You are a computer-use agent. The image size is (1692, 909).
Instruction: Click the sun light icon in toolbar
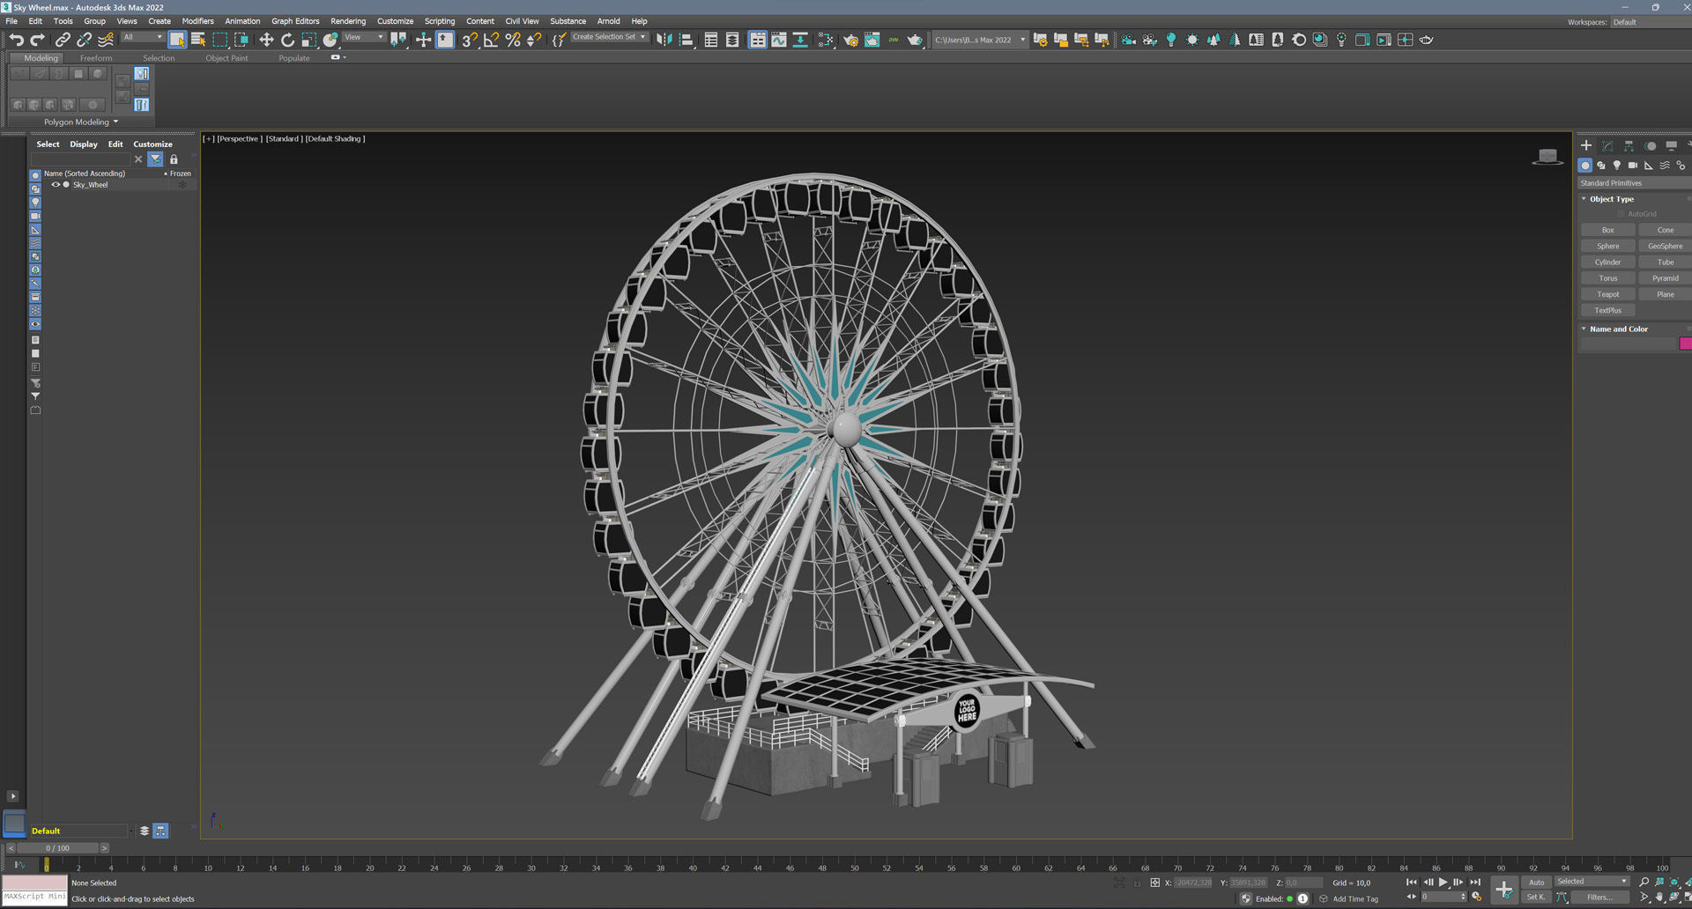(1191, 40)
